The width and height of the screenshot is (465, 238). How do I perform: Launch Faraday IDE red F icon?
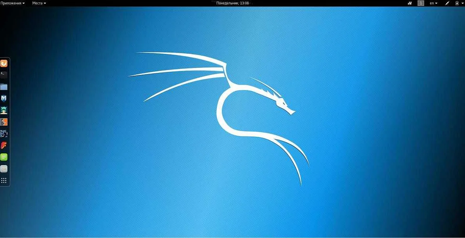pos(4,145)
